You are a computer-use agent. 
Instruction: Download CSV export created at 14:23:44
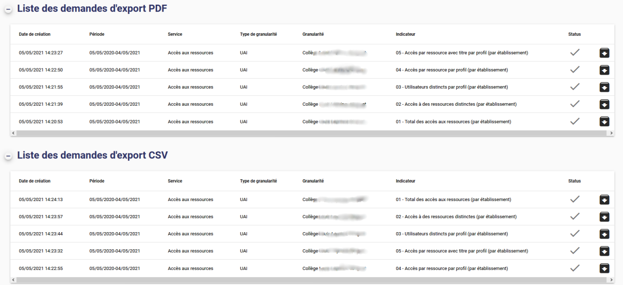tap(604, 234)
